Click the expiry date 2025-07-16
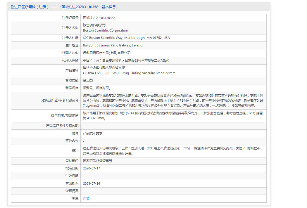Screen dimensions: 307x208 click(92, 184)
